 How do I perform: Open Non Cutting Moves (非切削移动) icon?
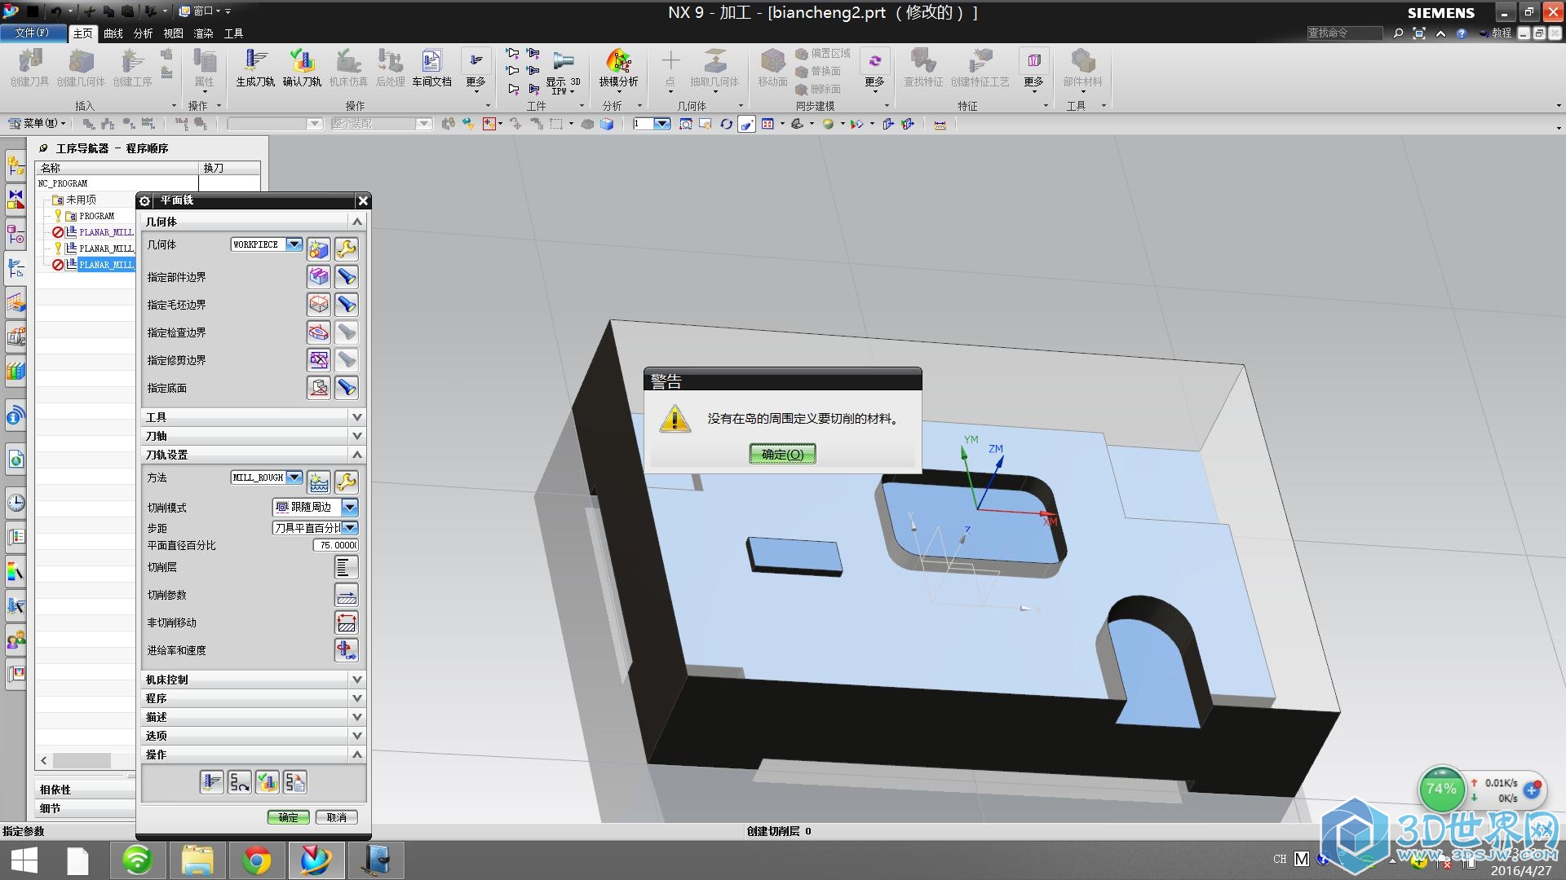(347, 623)
